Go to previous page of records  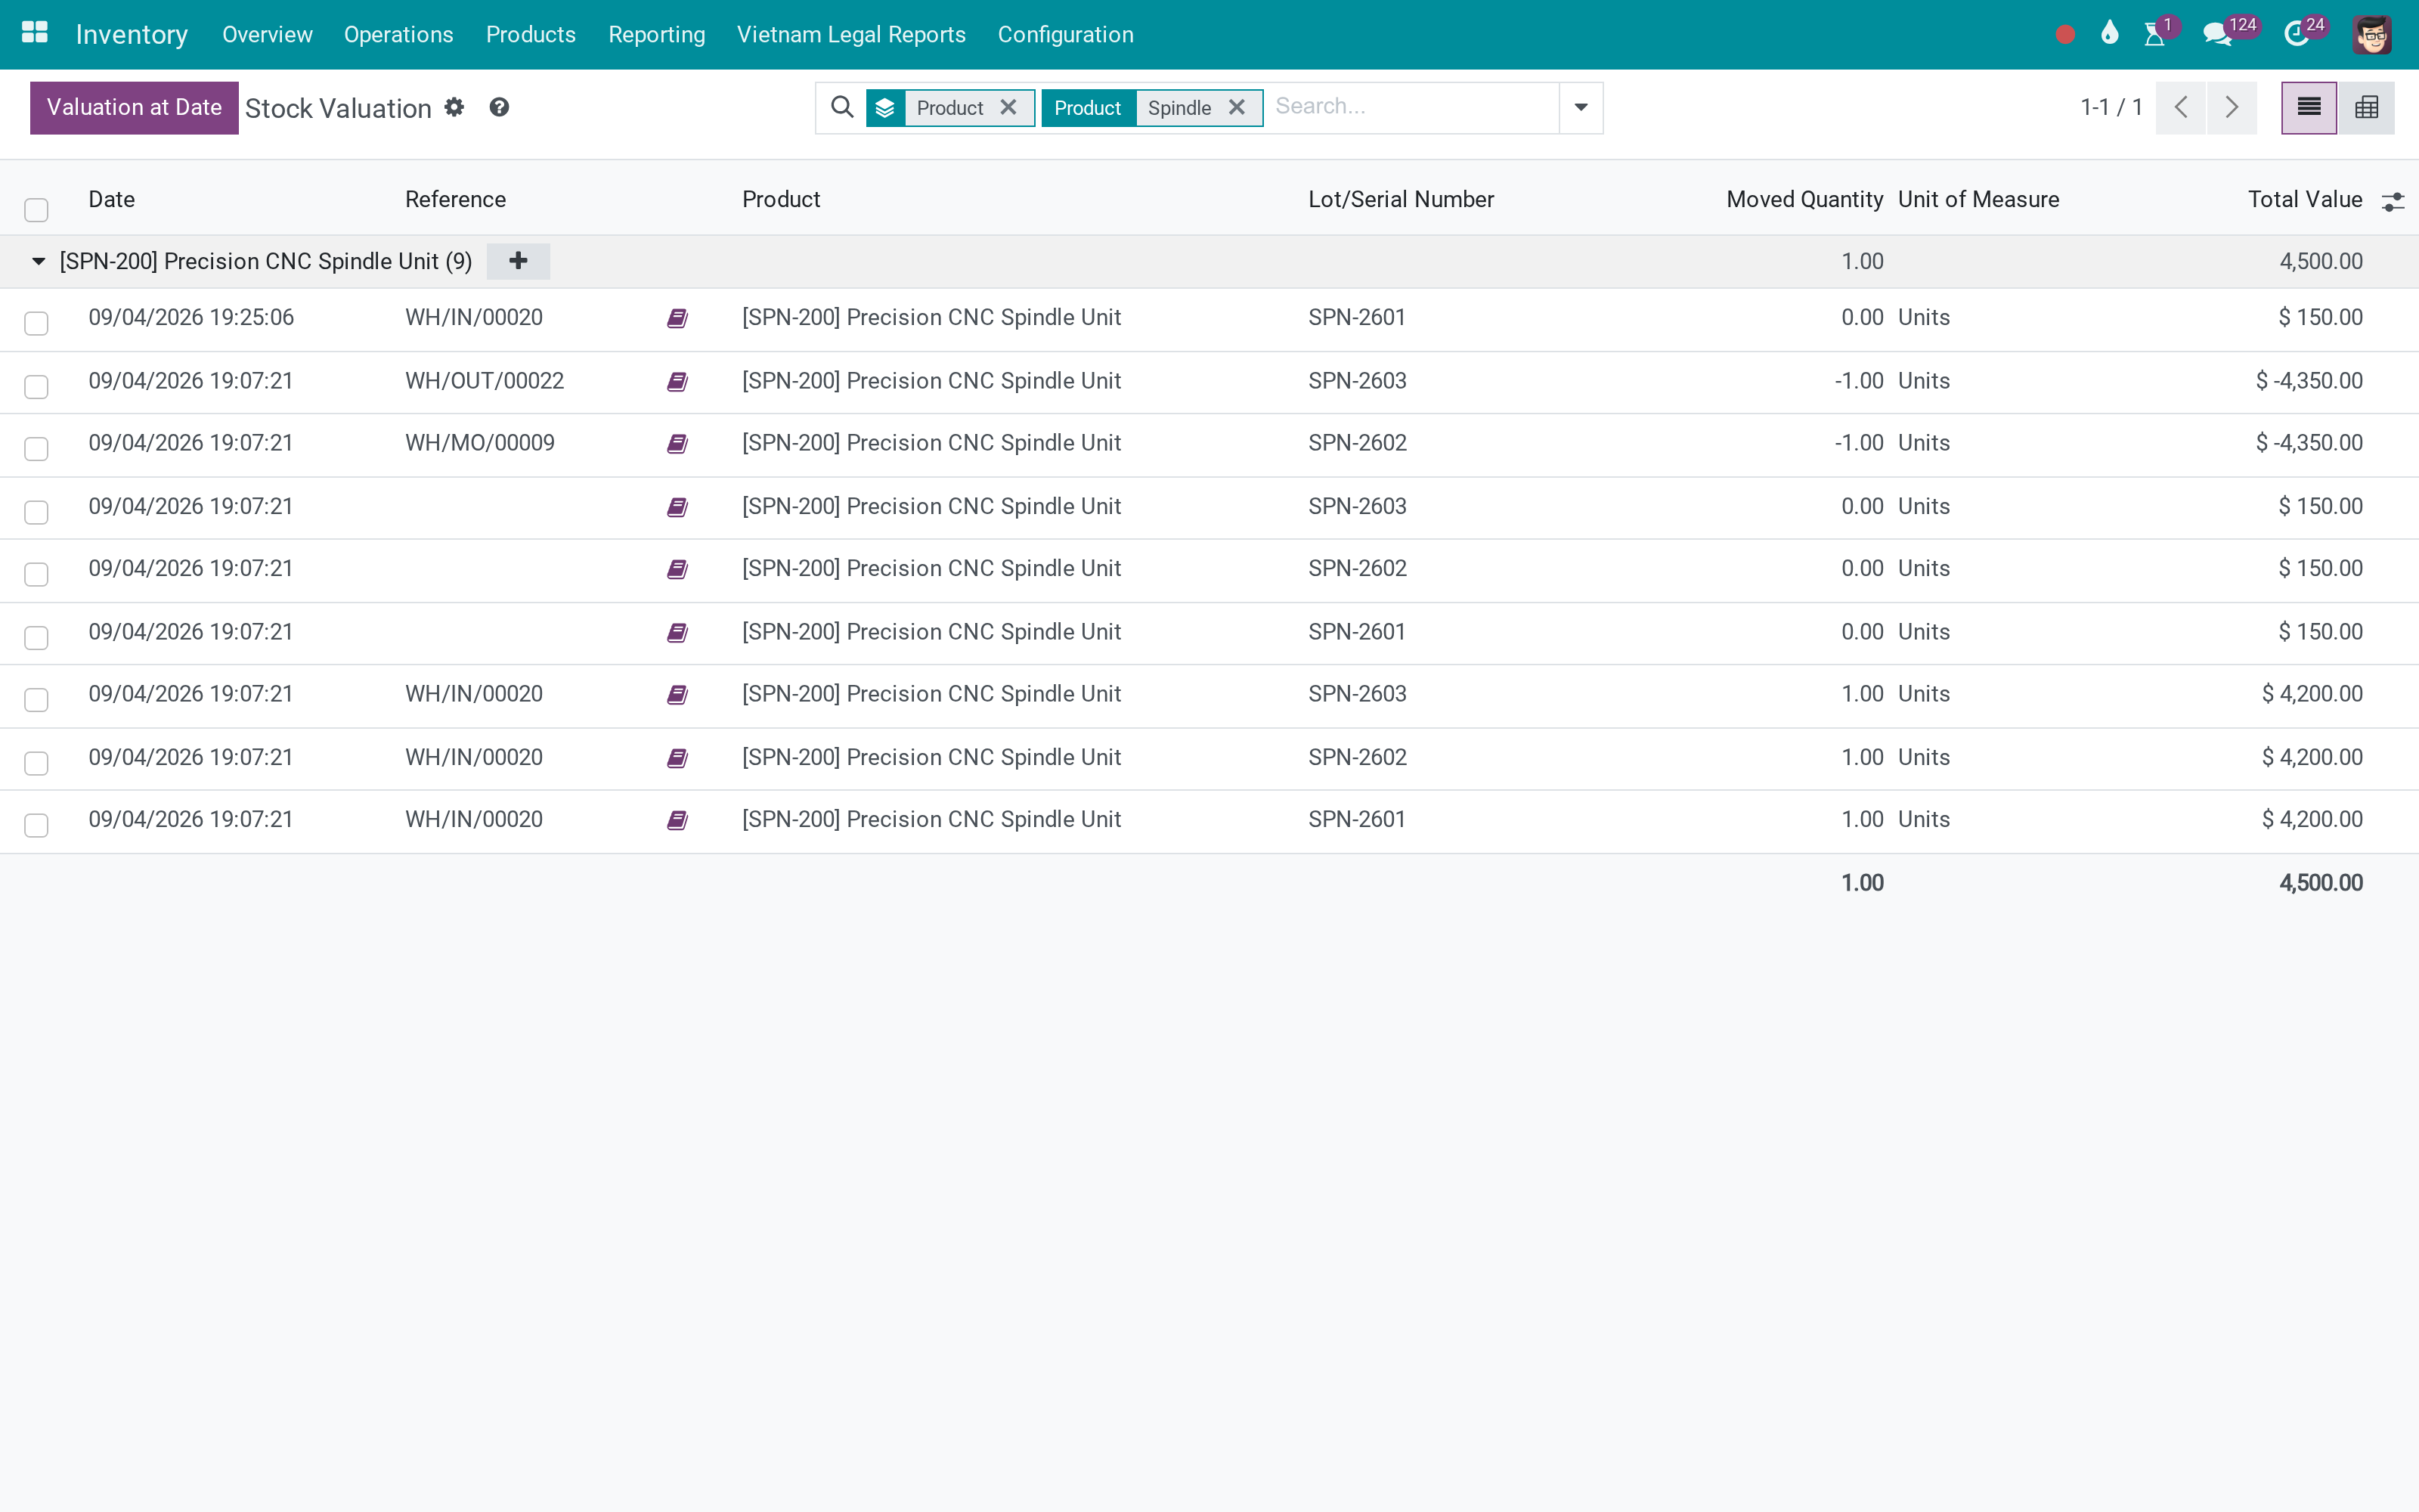click(x=2181, y=107)
